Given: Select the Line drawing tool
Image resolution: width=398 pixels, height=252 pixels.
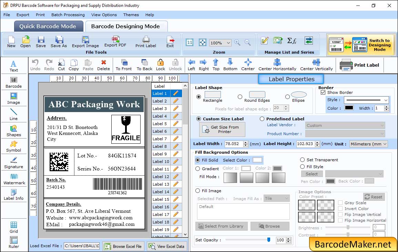Looking at the screenshot, I should 14,114.
